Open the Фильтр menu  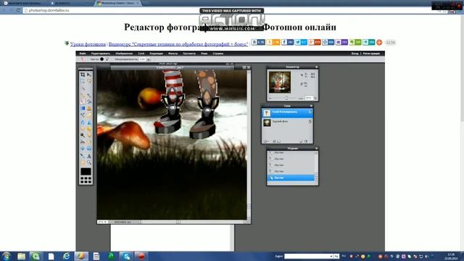coord(173,54)
